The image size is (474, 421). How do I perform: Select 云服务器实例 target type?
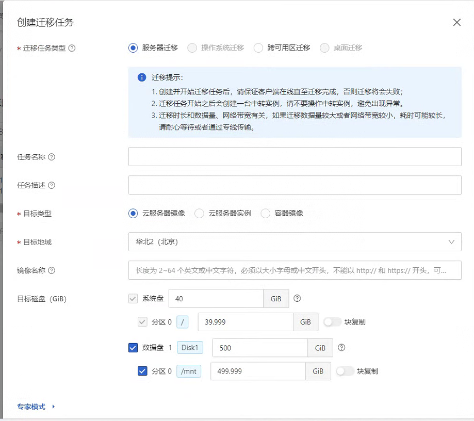(x=199, y=214)
